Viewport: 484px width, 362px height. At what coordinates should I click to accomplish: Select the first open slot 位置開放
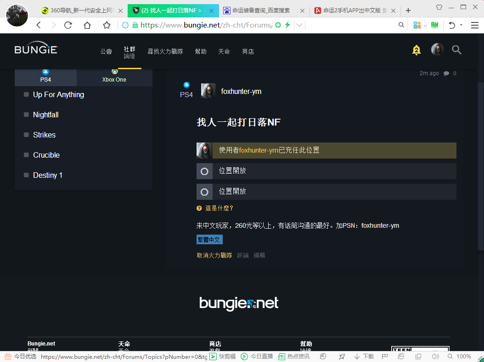(326, 171)
